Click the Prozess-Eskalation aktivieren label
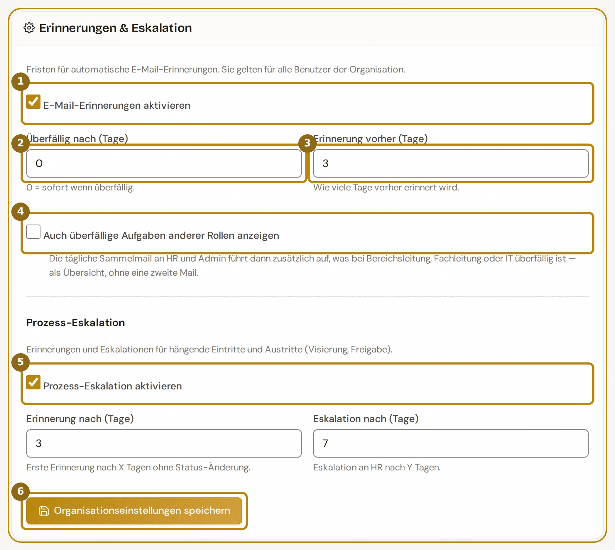Image resolution: width=615 pixels, height=550 pixels. coord(113,386)
